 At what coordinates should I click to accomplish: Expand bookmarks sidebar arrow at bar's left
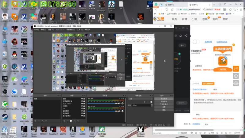click(x=155, y=14)
